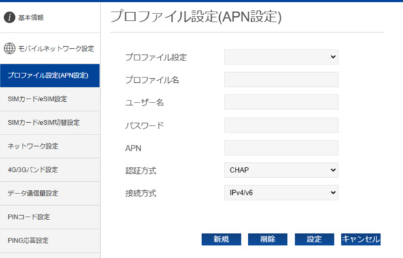The image size is (403, 258).
Task: Click the 認証方式 label
Action: pyautogui.click(x=141, y=170)
